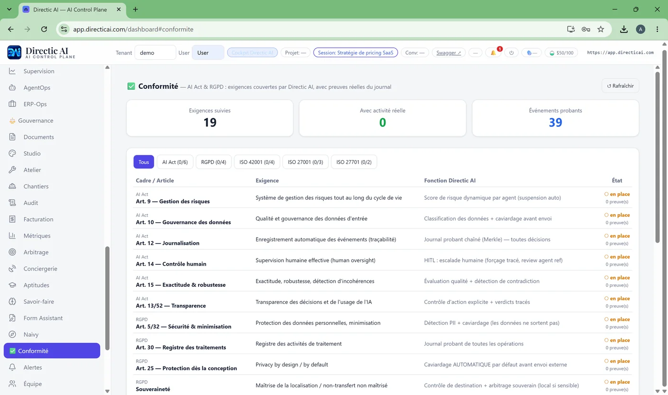Open Savoir-faire section
This screenshot has height=395, width=668.
39,301
